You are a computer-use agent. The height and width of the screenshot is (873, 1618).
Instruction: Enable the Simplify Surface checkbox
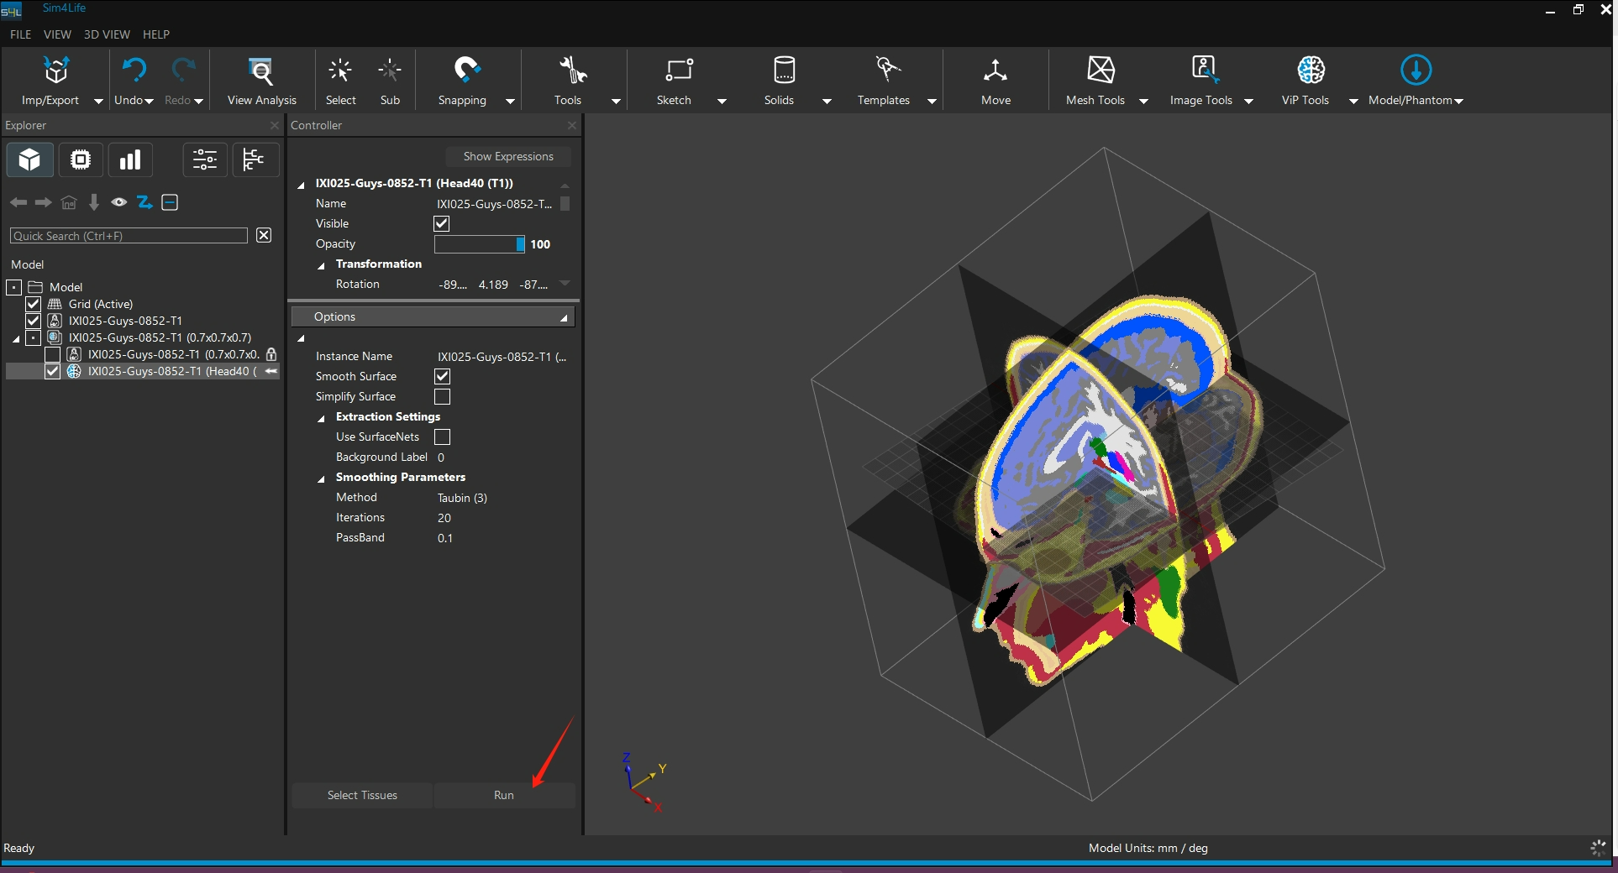(442, 397)
